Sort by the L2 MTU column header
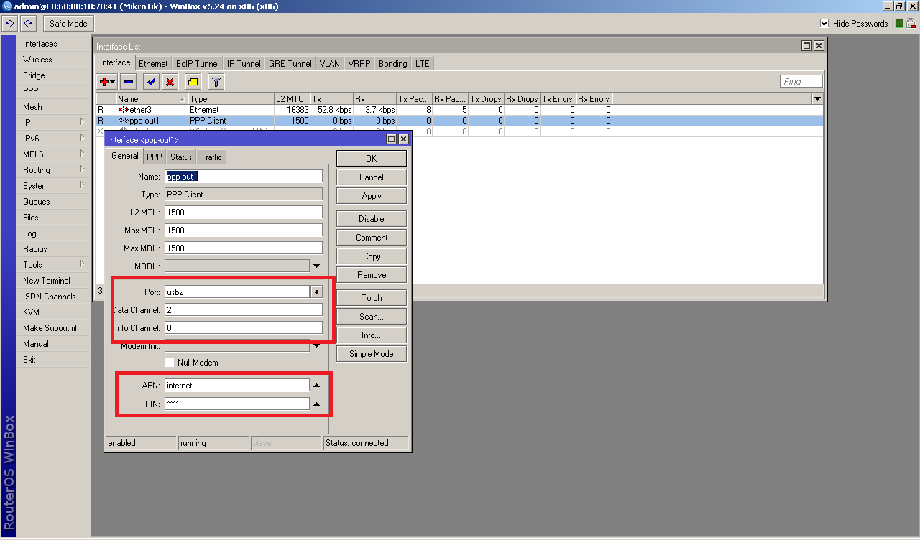The image size is (920, 540). (292, 99)
